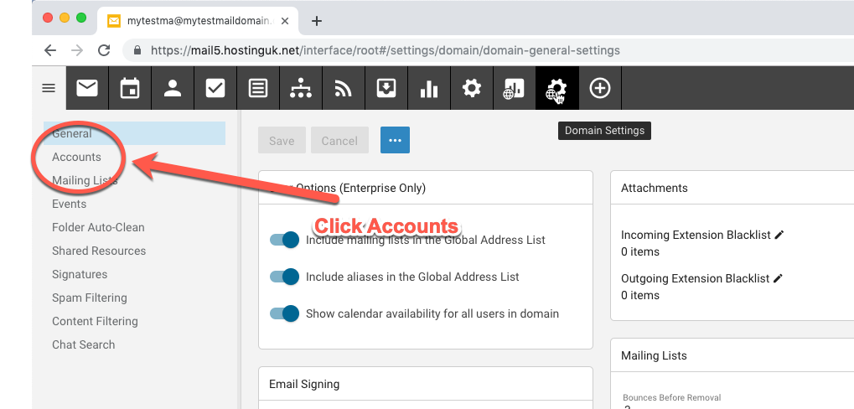Open the Tasks checkmark icon
Viewport: 854px width, 409px height.
coord(215,88)
